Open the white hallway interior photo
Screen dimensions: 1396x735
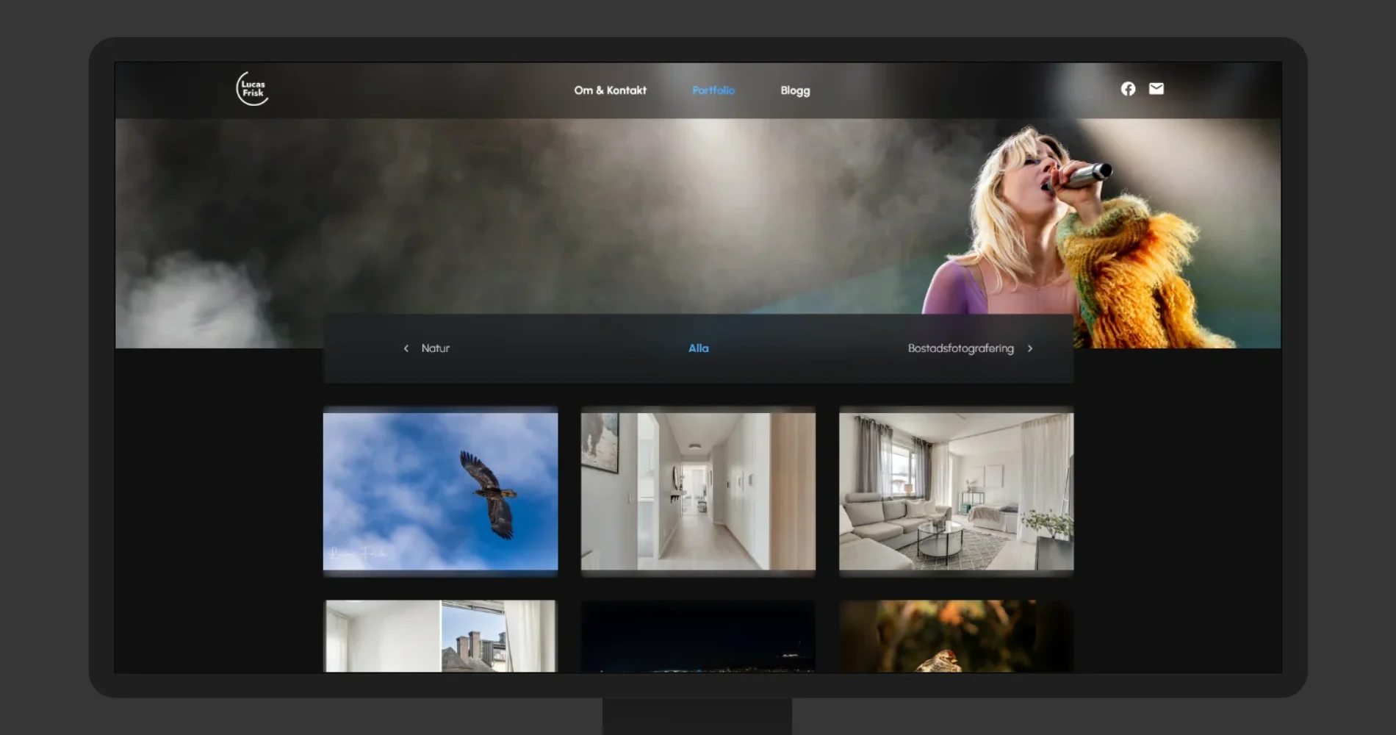[x=698, y=491]
